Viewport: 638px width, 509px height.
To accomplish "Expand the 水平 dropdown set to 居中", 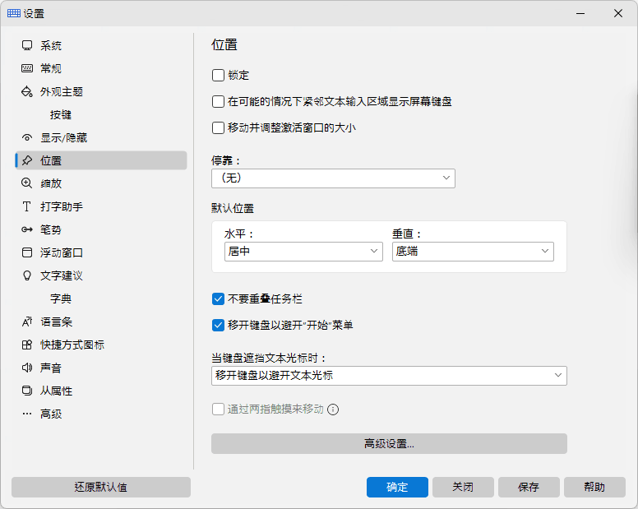I will [x=303, y=252].
